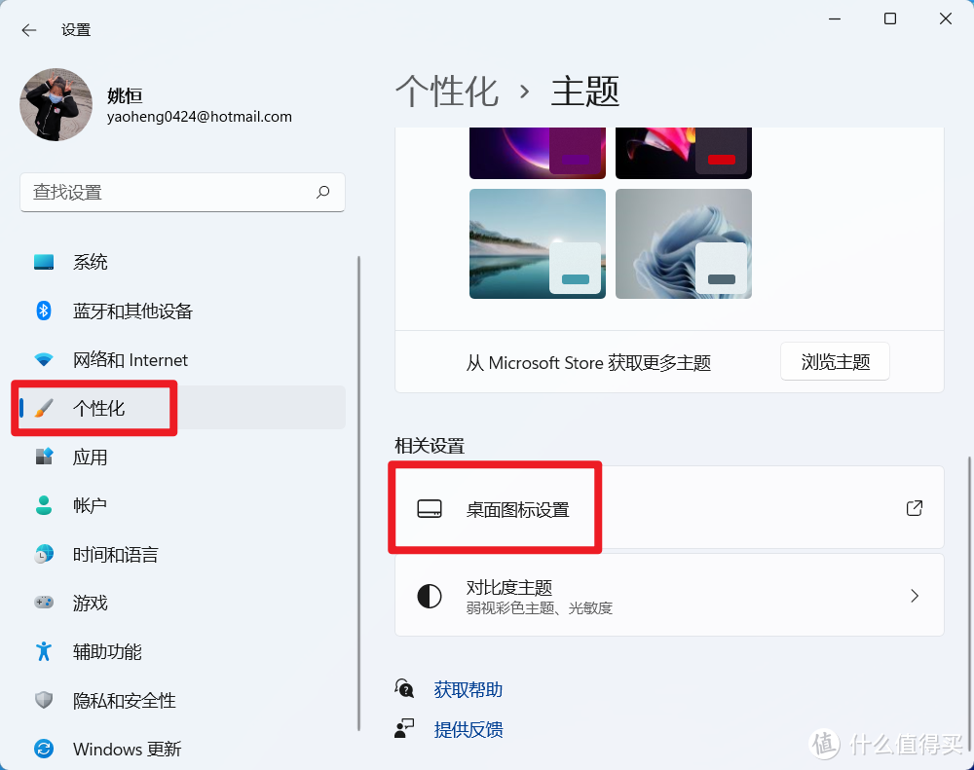Screen dimensions: 974x770
Task: Open the 应用 settings section
Action: [91, 457]
